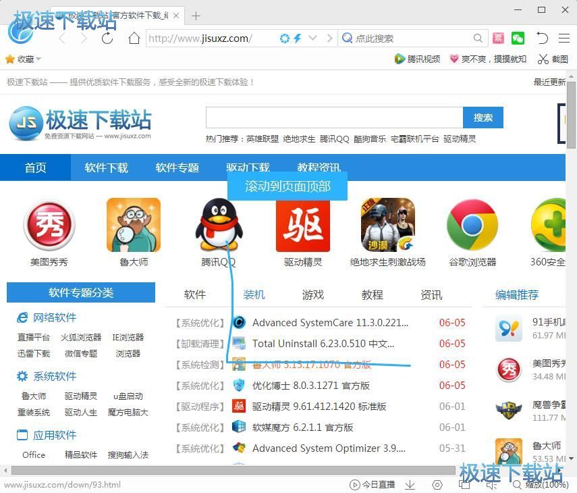Click the browser refresh icon

pos(107,38)
